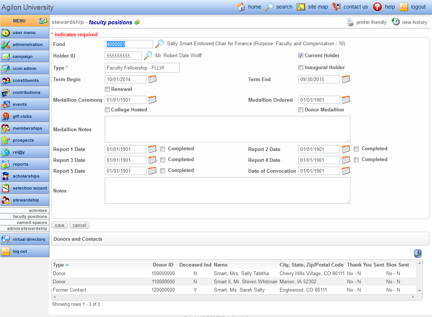
Task: Check Completed for Report 5 Date
Action: [x=163, y=170]
